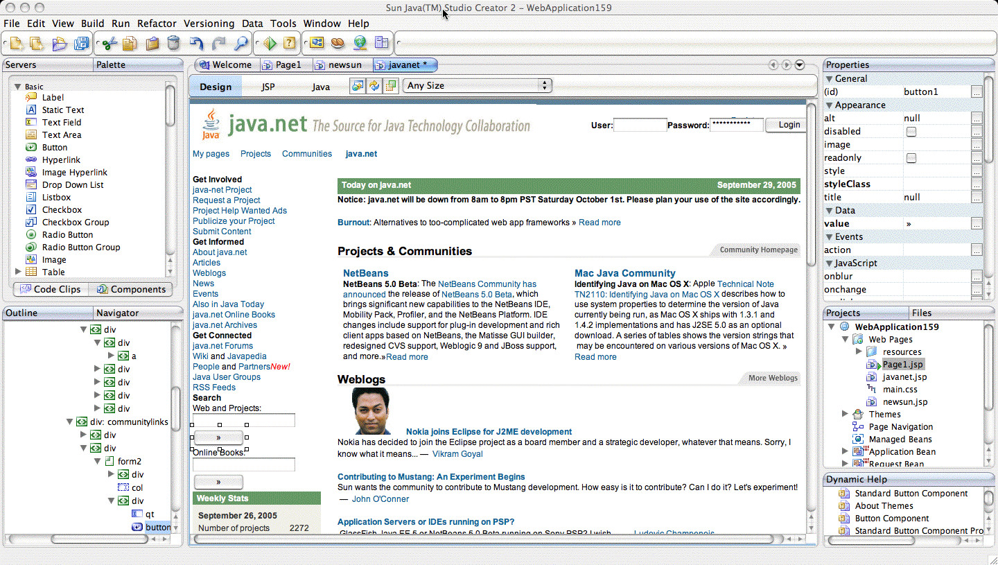This screenshot has height=565, width=998.
Task: Click the NetBeans heading link
Action: (x=366, y=273)
